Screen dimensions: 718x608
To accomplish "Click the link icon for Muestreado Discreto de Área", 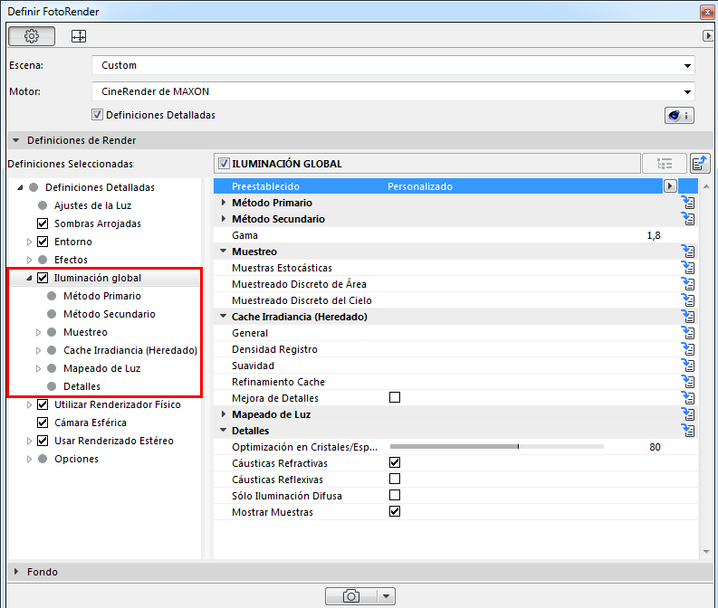I will click(x=688, y=284).
